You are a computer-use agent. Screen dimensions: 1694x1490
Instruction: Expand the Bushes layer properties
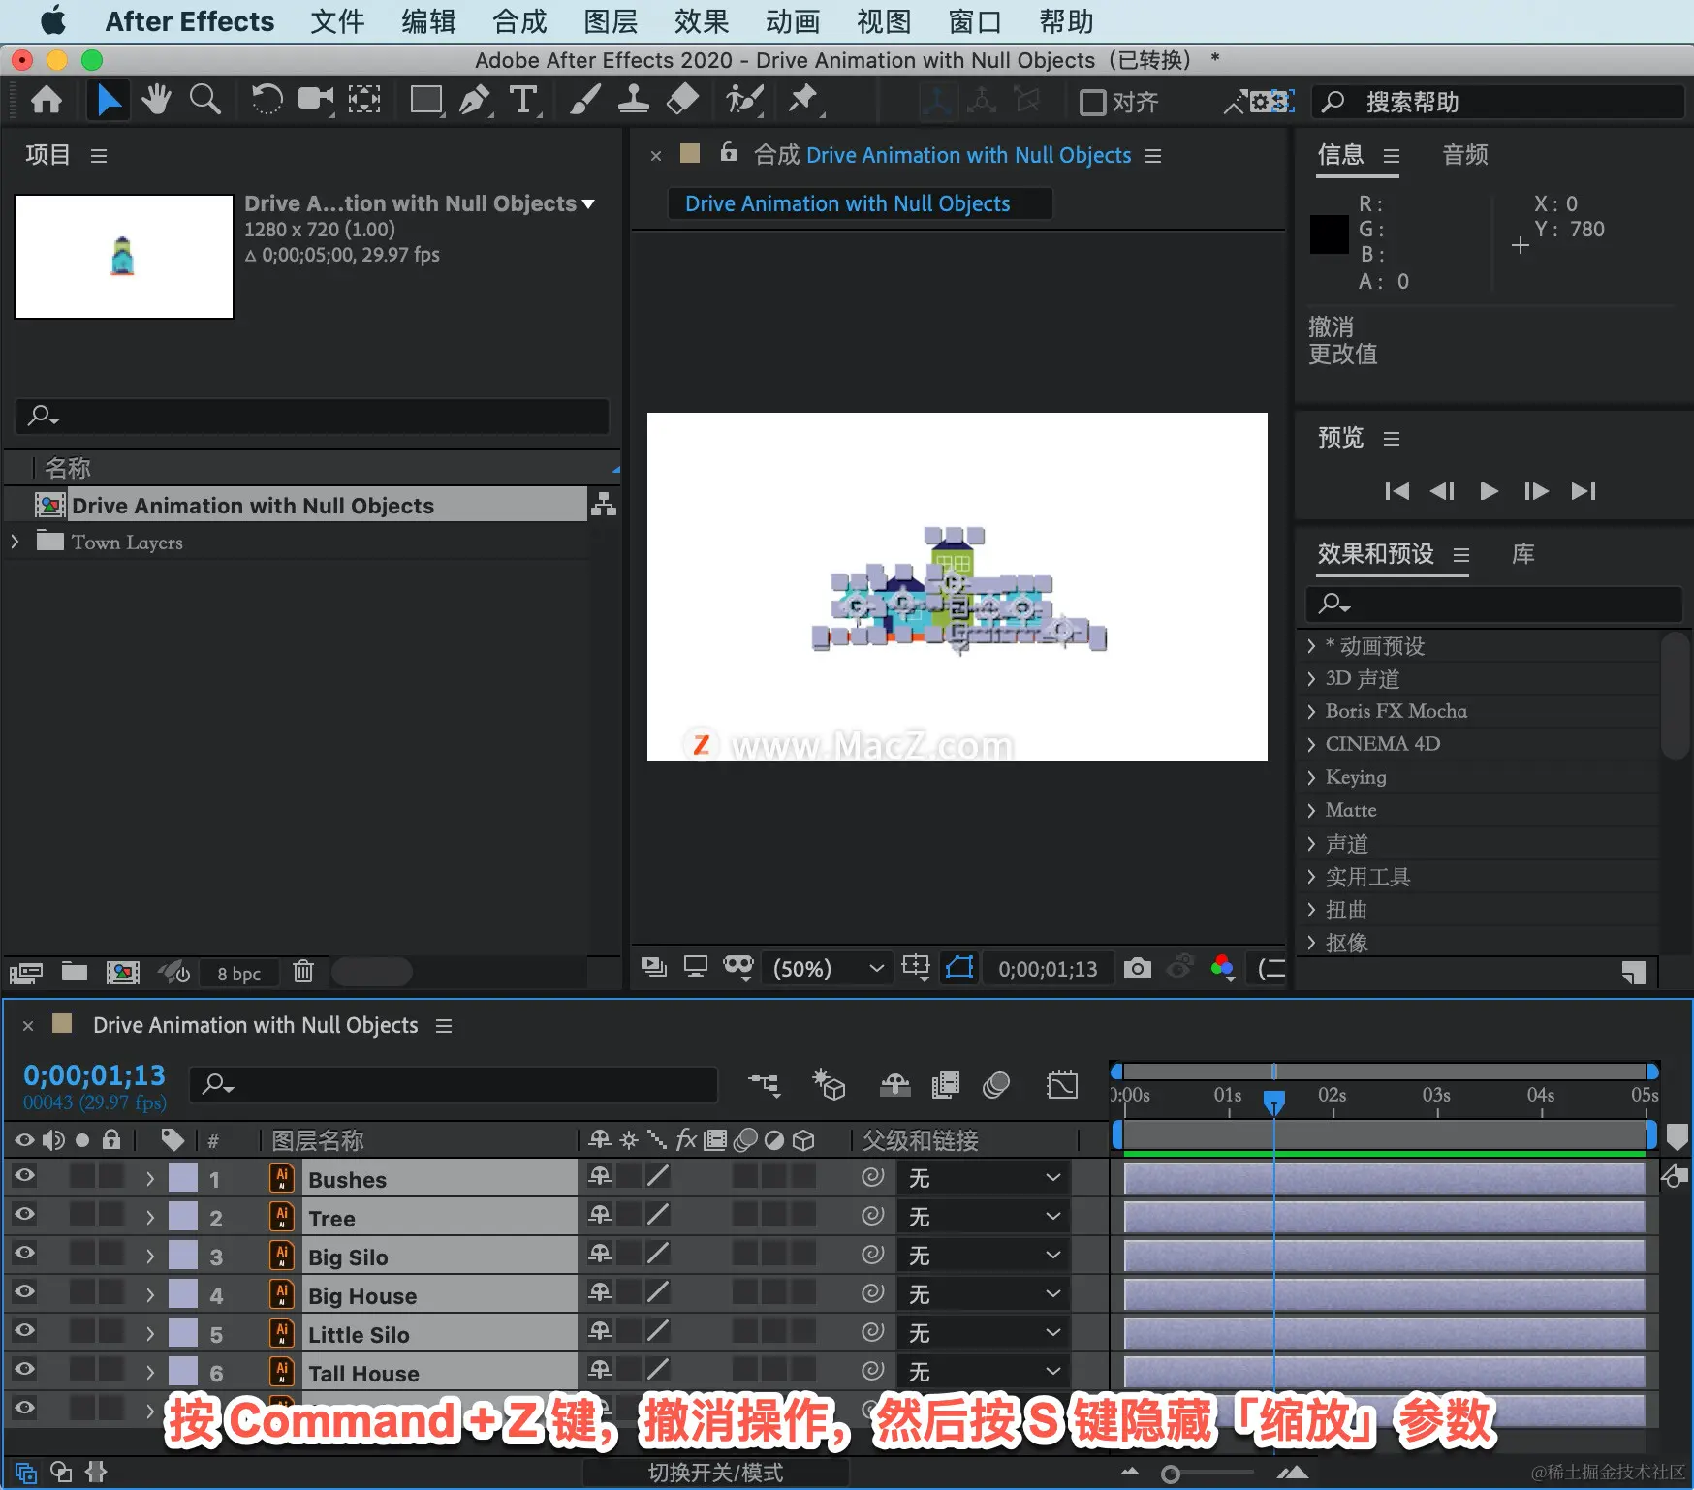tap(150, 1179)
